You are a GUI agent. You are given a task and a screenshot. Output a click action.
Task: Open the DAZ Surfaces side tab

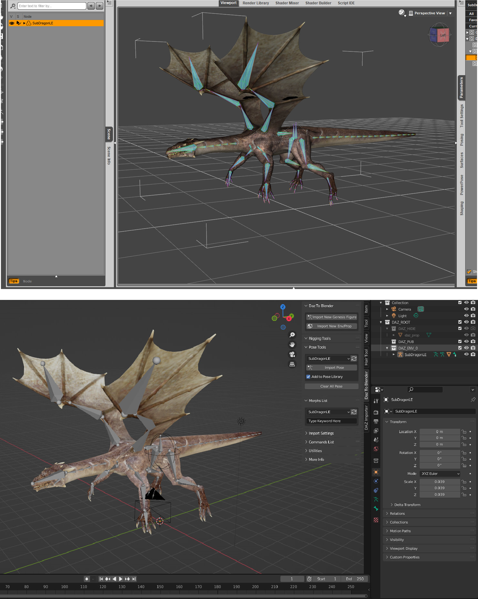point(461,160)
